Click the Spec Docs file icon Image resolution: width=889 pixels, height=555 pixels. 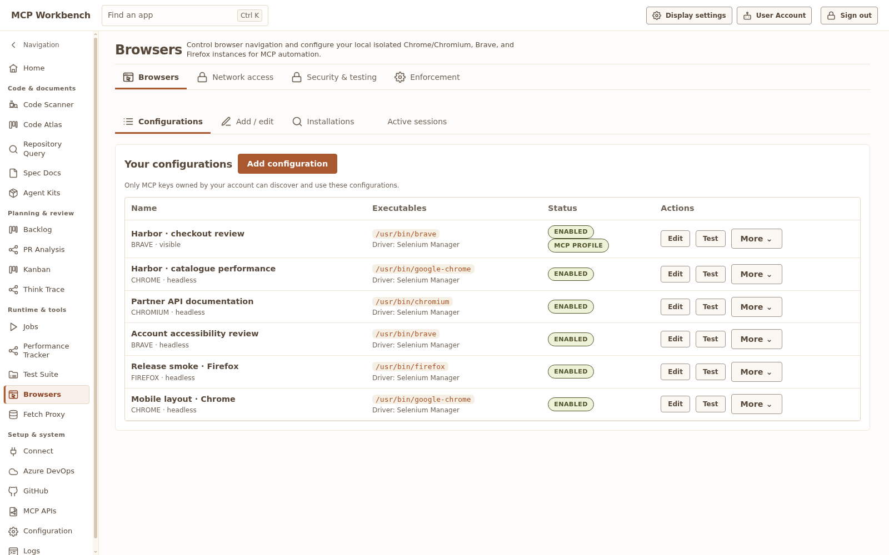tap(13, 173)
